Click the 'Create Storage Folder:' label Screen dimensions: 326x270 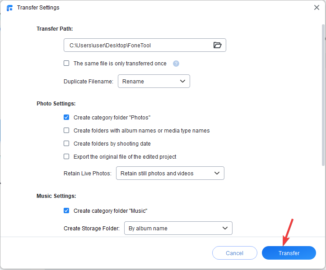(x=92, y=228)
